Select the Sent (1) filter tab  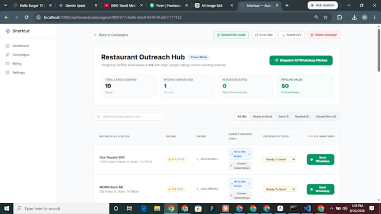click(284, 117)
